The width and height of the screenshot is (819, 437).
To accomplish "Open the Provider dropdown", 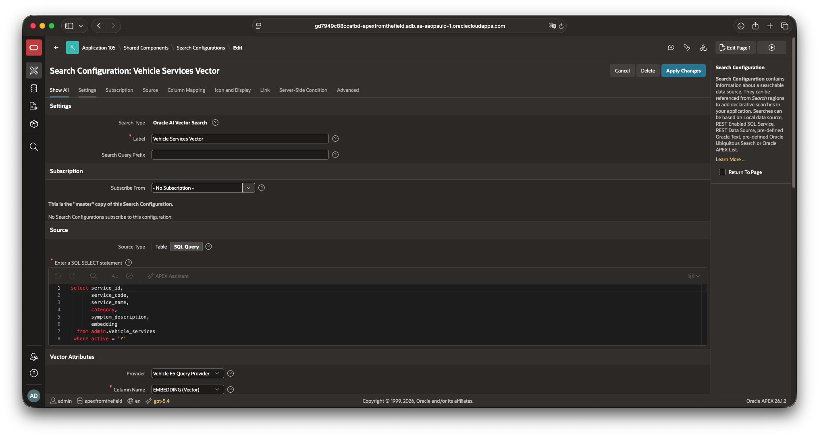I will pos(187,373).
